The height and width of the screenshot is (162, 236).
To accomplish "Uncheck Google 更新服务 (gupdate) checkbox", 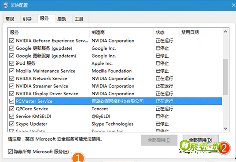I will [12, 48].
